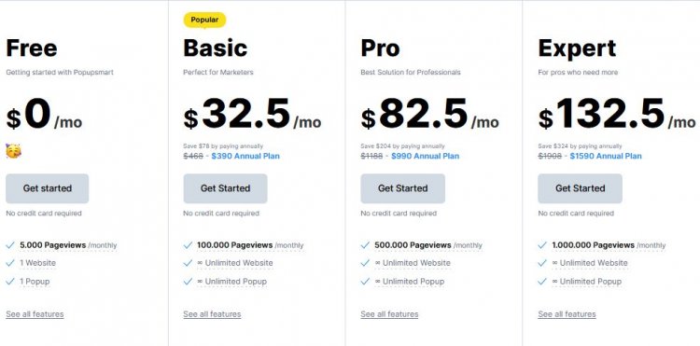Pick the $1590 Annual Plan link
This screenshot has height=346, width=700.
(x=606, y=156)
